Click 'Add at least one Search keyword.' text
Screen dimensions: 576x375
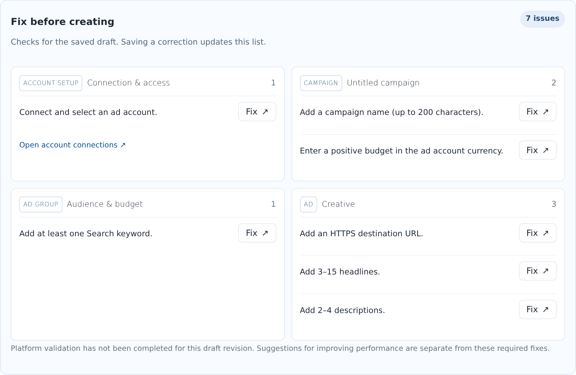(86, 234)
